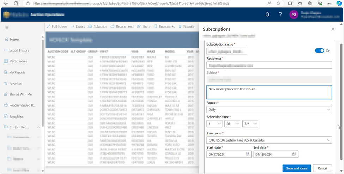Open the Time zone dropdown
The image size is (344, 174).
click(269, 140)
